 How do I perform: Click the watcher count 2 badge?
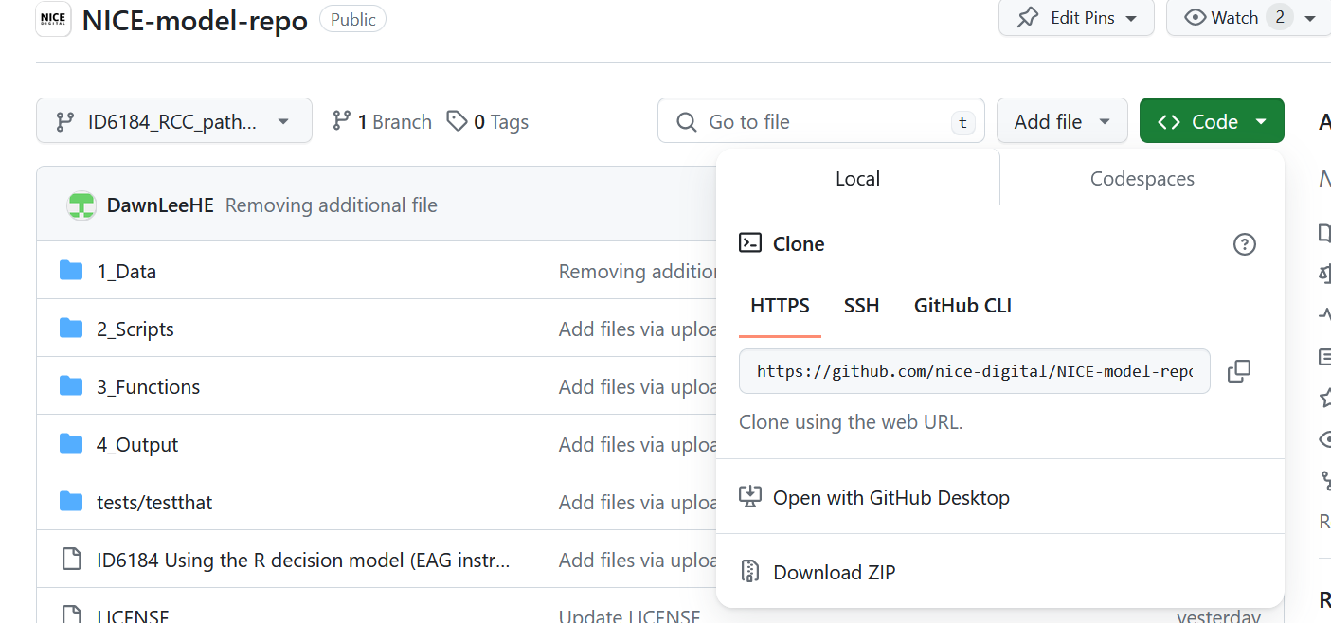click(1279, 17)
